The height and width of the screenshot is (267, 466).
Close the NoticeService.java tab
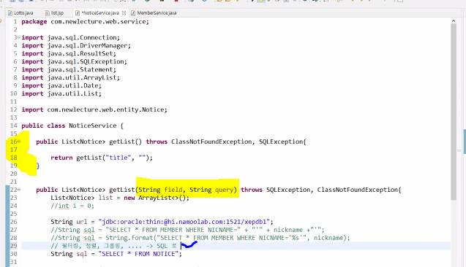(124, 12)
